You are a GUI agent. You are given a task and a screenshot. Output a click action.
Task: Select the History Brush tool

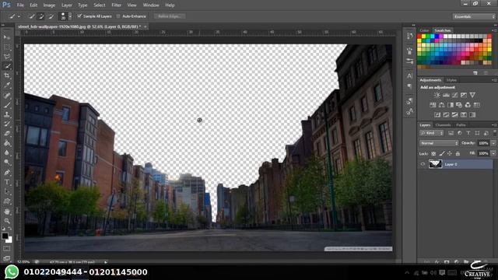(x=7, y=124)
